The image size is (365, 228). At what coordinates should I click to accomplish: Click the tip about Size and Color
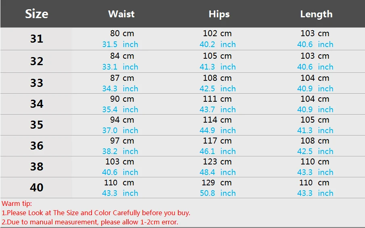[96, 213]
